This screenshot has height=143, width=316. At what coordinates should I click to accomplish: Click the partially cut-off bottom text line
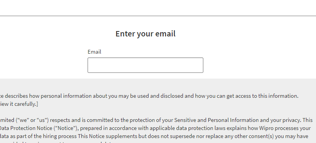pos(61,142)
